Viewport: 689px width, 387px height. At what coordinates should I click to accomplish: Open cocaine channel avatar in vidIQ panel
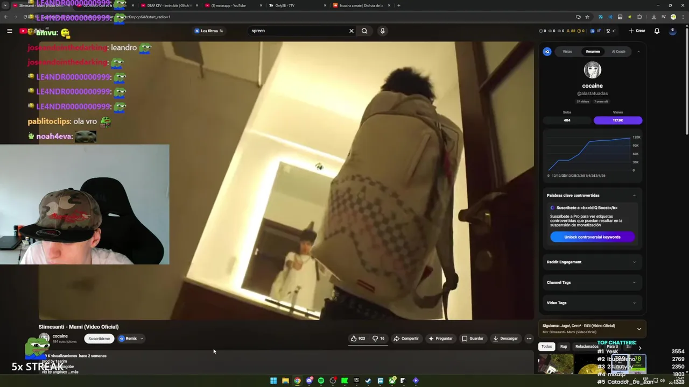(x=592, y=70)
